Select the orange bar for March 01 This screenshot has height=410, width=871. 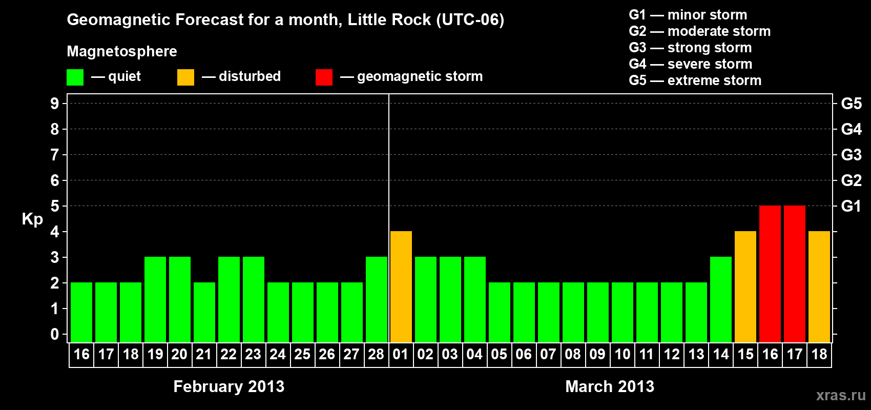pyautogui.click(x=401, y=286)
